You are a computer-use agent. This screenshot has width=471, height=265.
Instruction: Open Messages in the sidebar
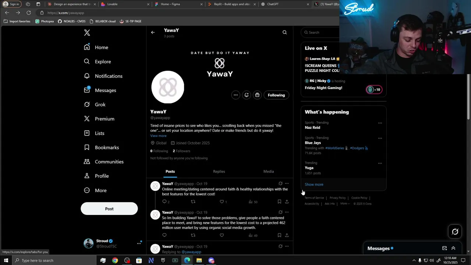tap(100, 90)
